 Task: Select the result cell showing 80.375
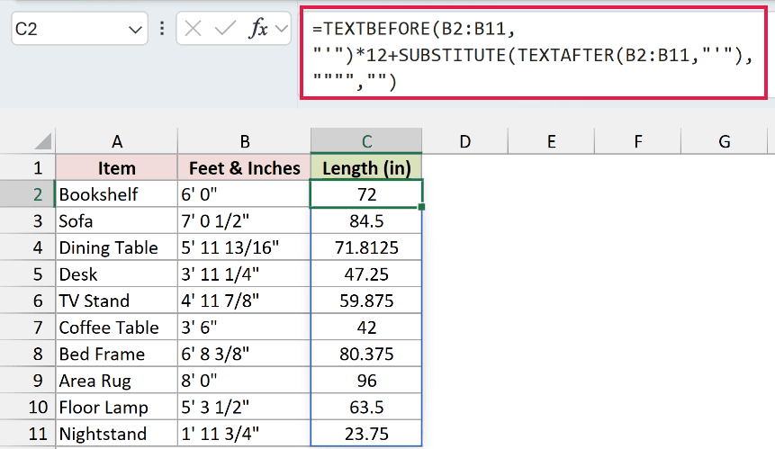click(366, 354)
